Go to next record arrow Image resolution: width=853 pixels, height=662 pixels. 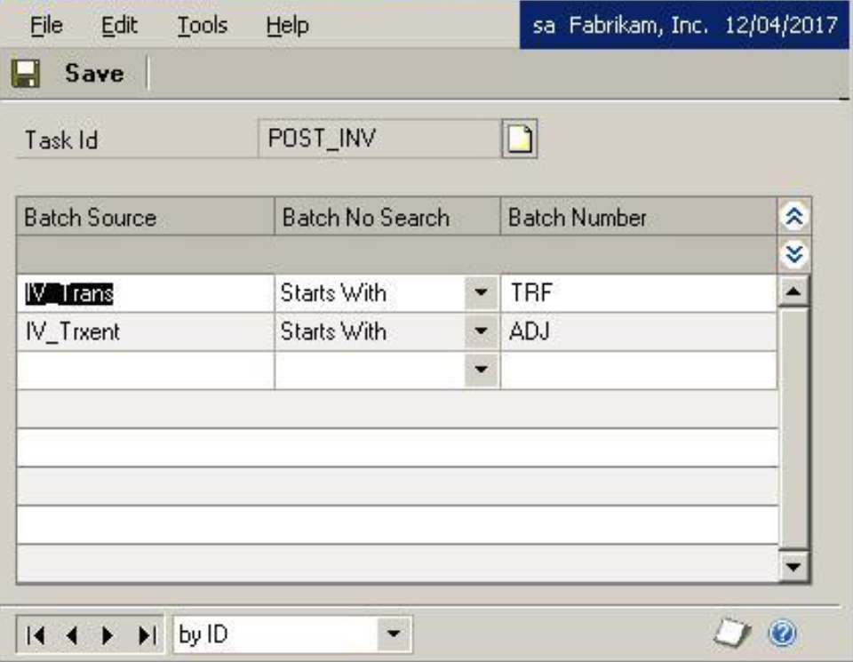pyautogui.click(x=108, y=635)
